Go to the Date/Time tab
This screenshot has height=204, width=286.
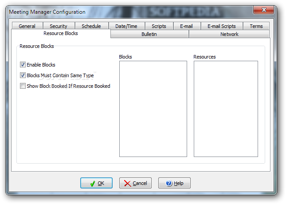[126, 26]
